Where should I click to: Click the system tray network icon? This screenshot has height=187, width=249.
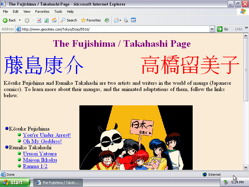tap(226, 182)
